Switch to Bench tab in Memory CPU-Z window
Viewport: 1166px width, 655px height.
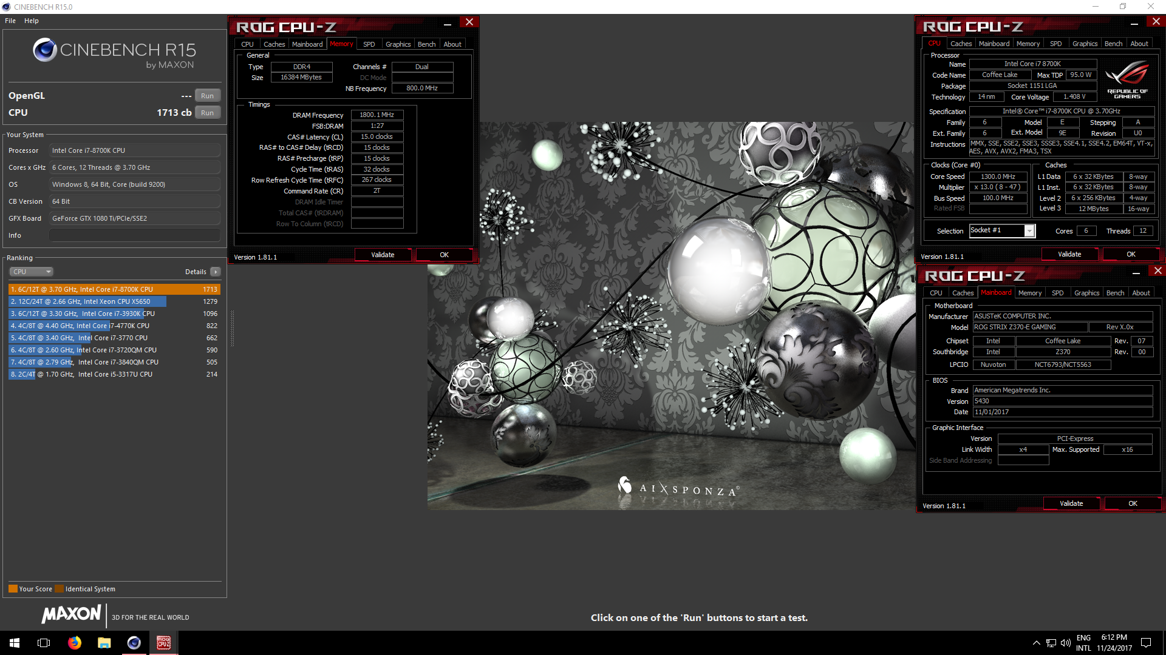coord(426,44)
